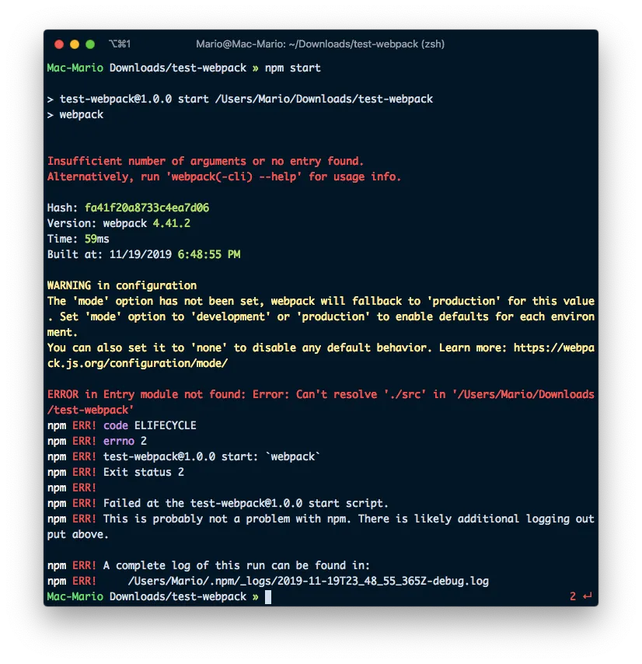Viewport: 642px width, 664px height.
Task: Click the 'ERROR in Entry module not found' line
Action: pos(321,402)
